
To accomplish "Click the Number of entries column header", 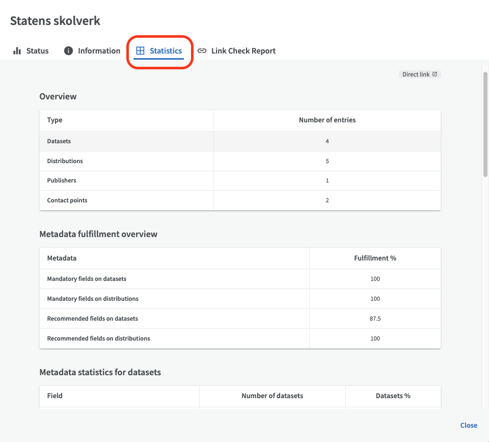I will coord(327,120).
